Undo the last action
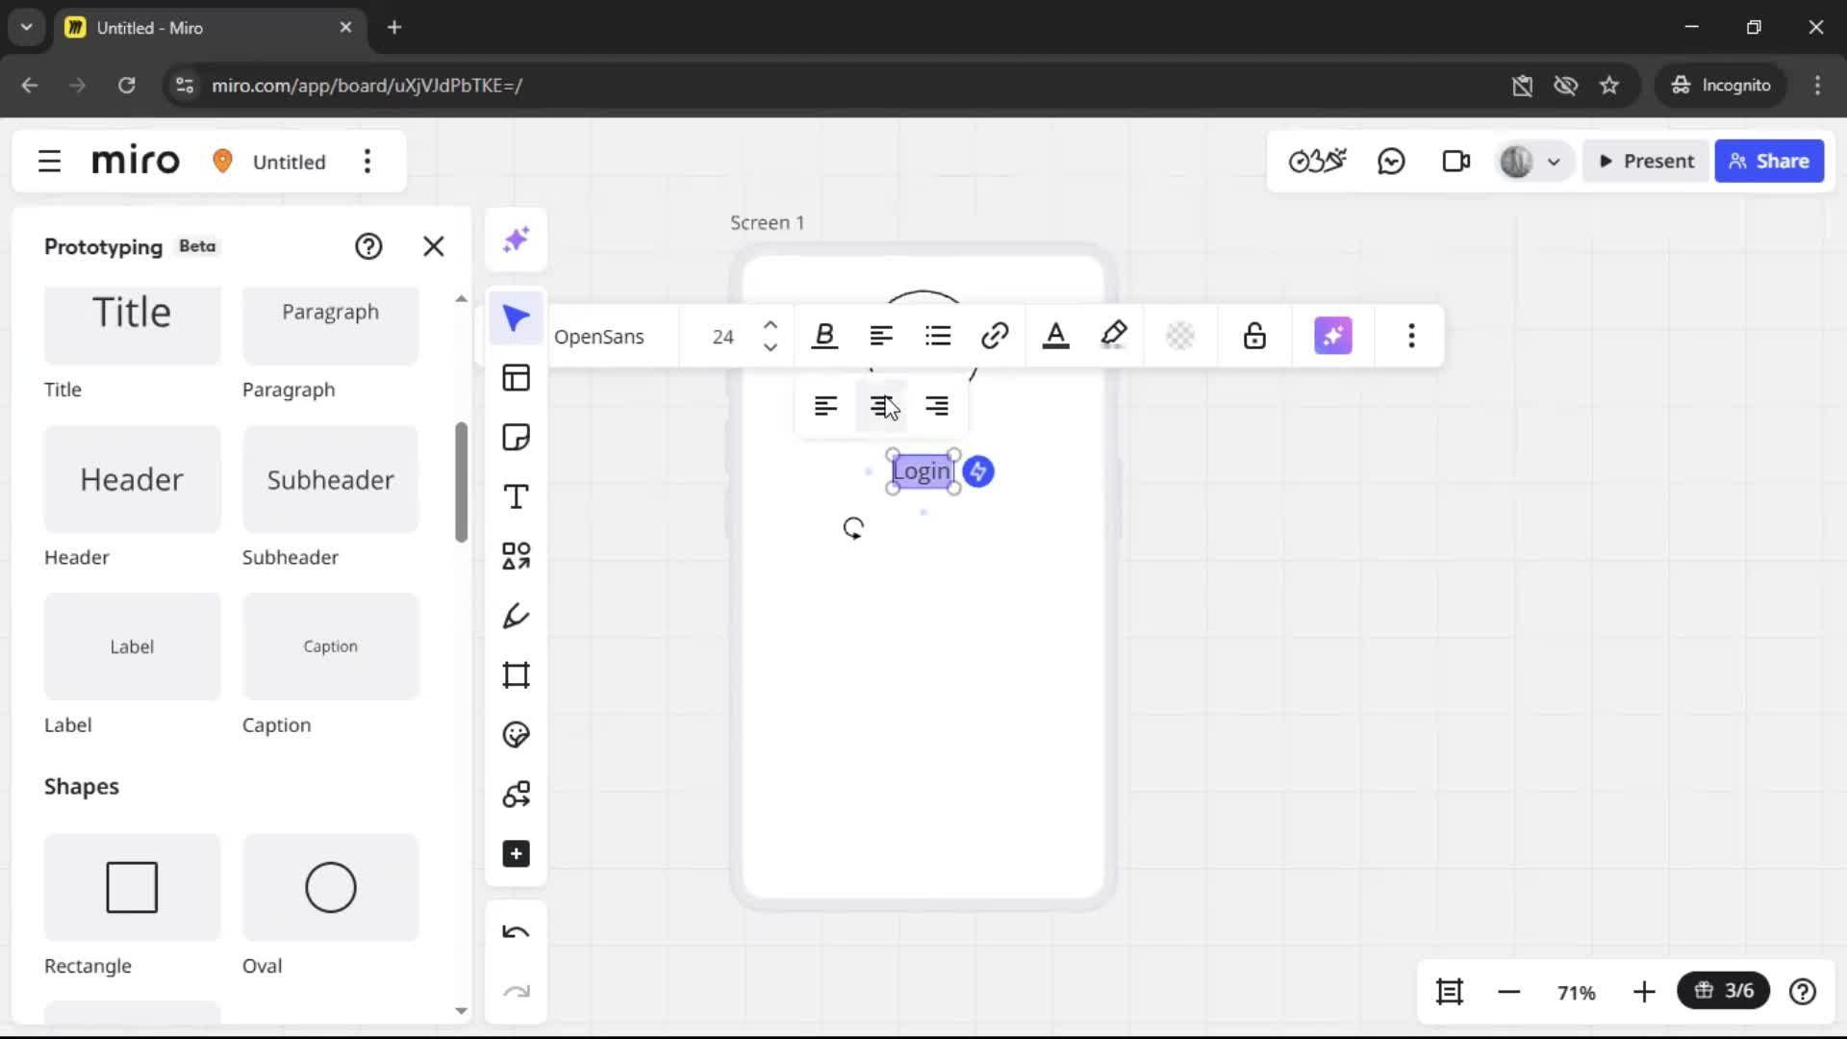 point(517,932)
